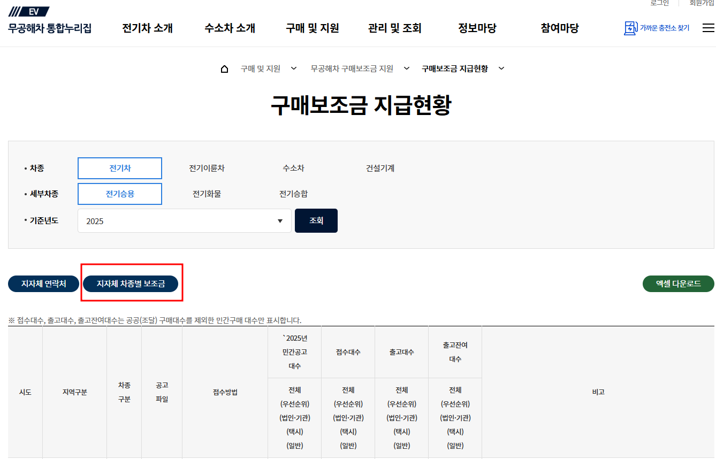Click the home icon in the breadcrumb
Viewport: 716px width, 459px height.
224,68
